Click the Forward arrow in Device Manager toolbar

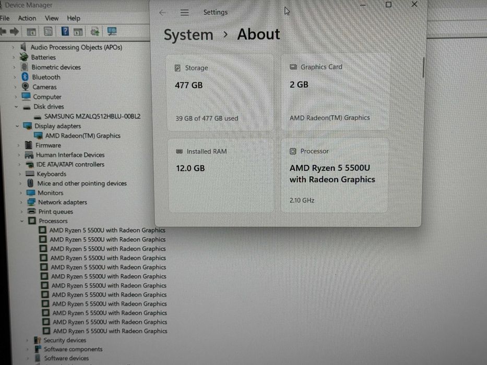click(14, 31)
